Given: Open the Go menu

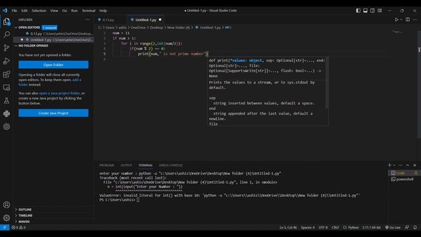Looking at the screenshot, I should coord(64,11).
